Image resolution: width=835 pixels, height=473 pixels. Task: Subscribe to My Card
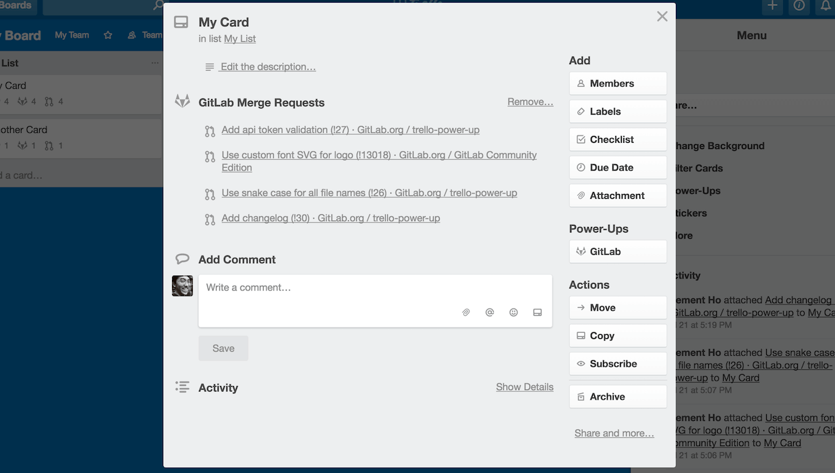pyautogui.click(x=617, y=363)
